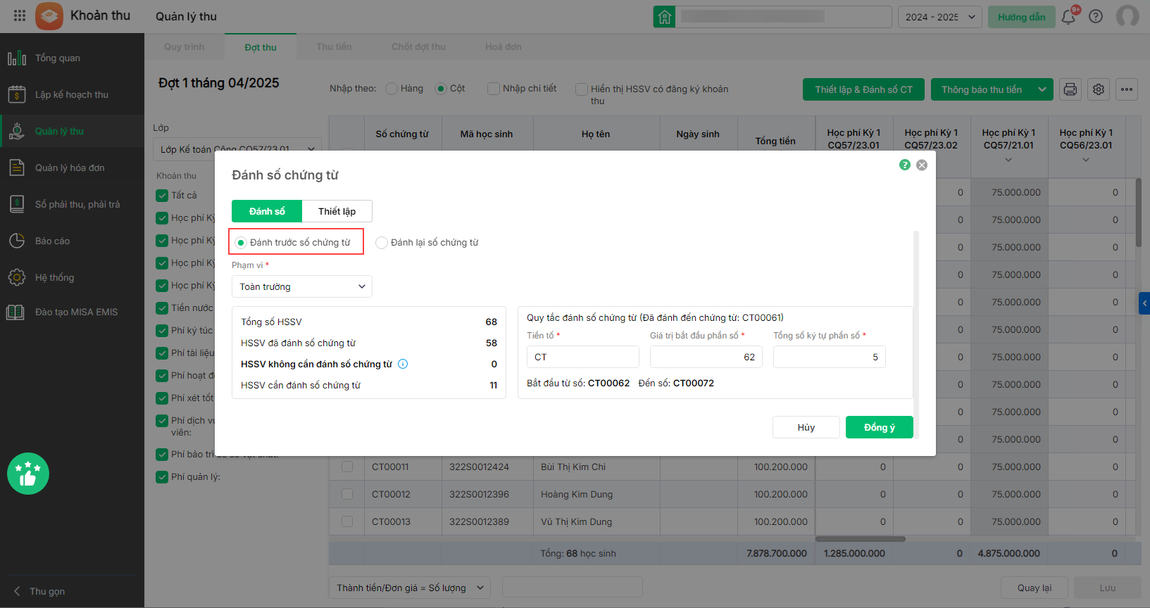Screen dimensions: 1150x608
Task: Click the Tiền tố CT input field
Action: point(583,357)
